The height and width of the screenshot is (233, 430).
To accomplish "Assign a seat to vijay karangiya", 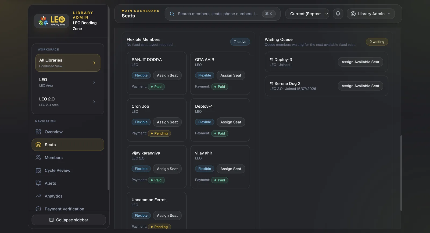I will pyautogui.click(x=167, y=169).
